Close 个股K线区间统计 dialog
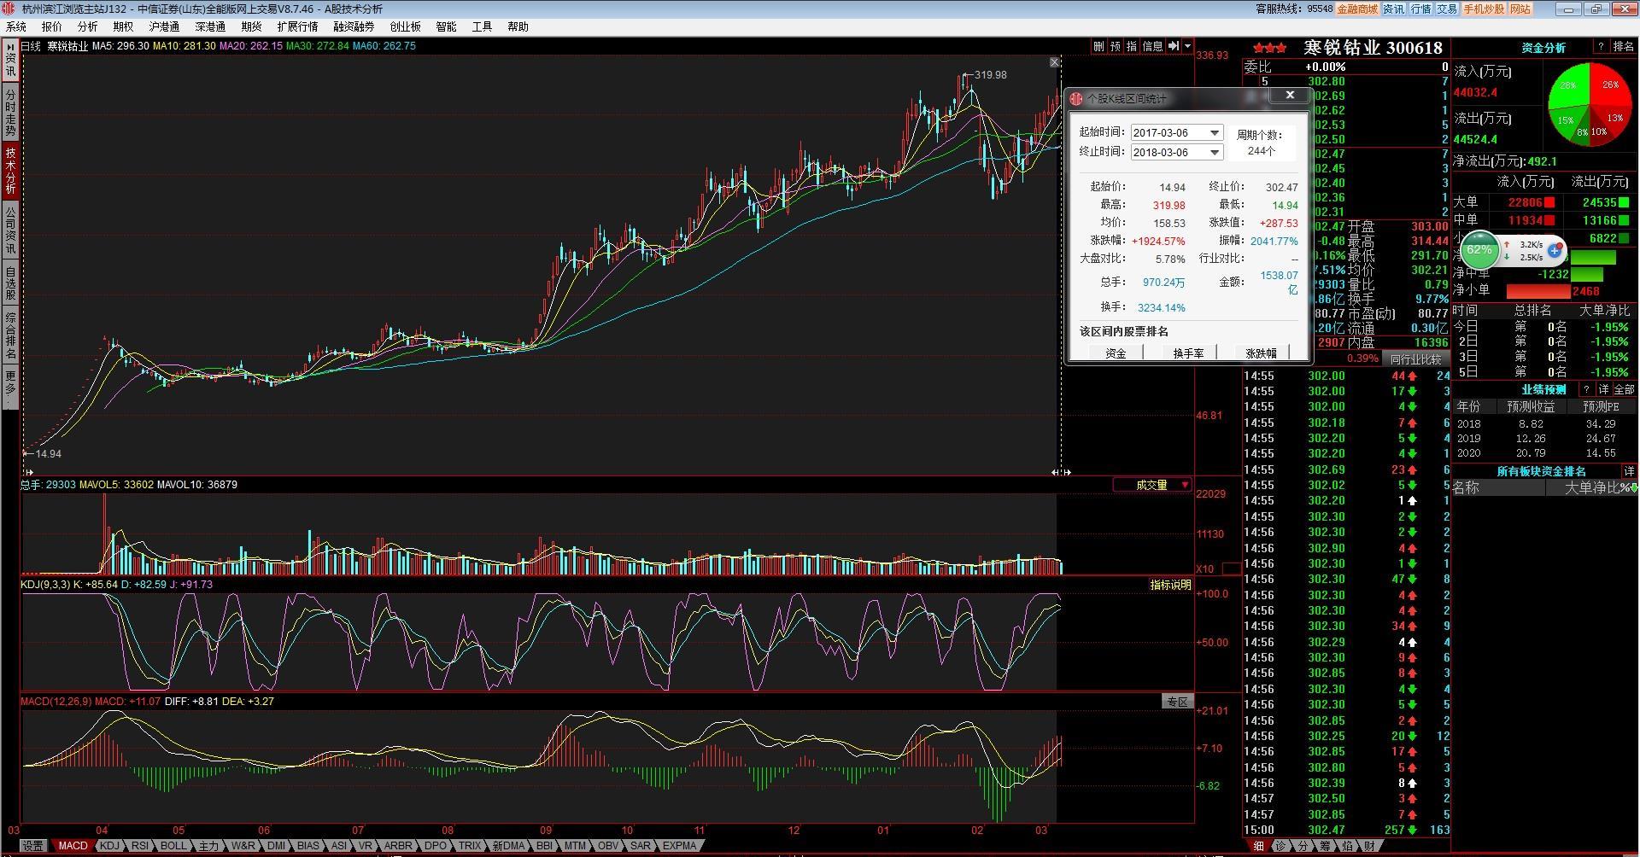1640x857 pixels. coord(1290,96)
